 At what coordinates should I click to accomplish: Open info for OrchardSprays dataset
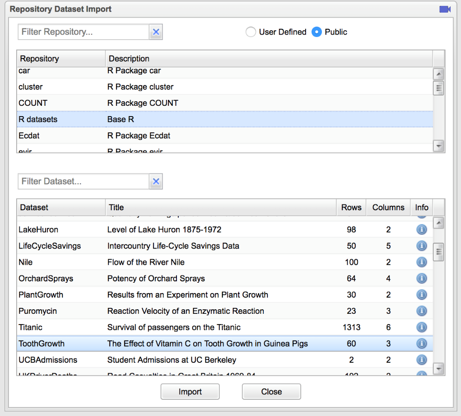421,278
